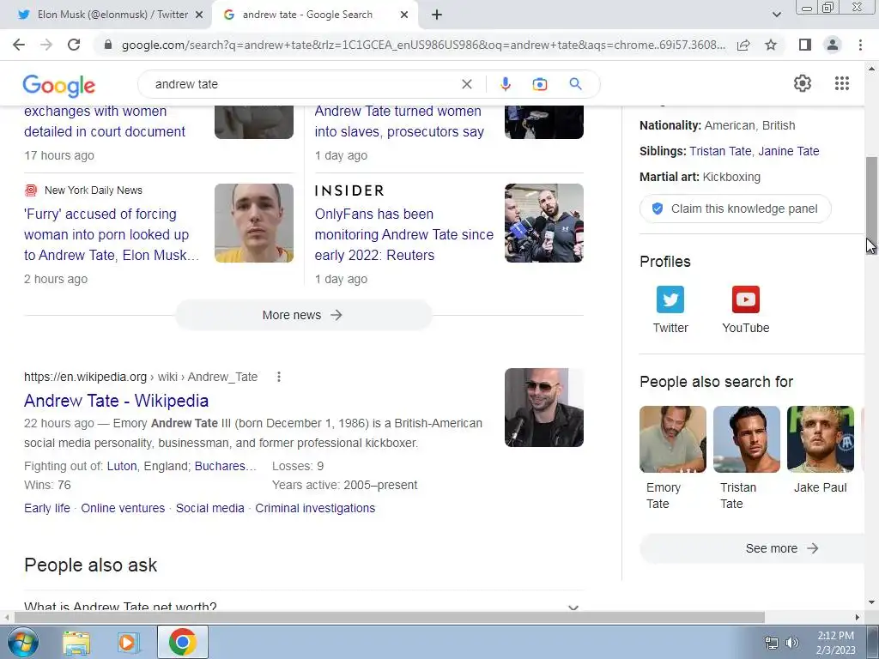
Task: Bookmark this page with the star
Action: [x=771, y=45]
